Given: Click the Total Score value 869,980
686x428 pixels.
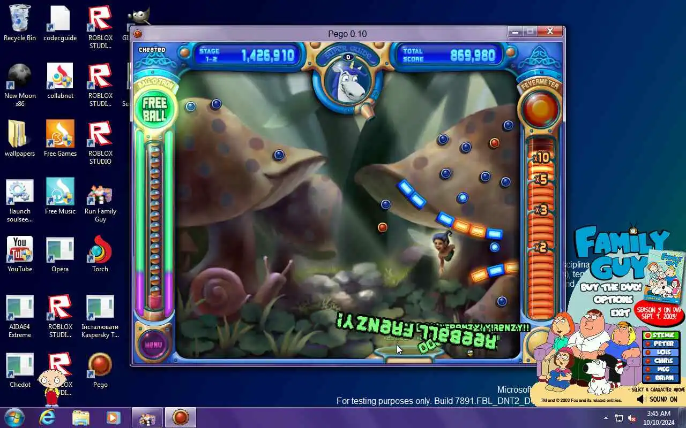Looking at the screenshot, I should pos(473,55).
